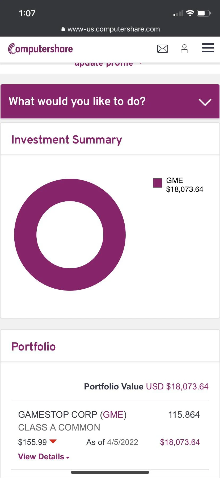Tap the battery status icon
Image resolution: width=220 pixels, height=478 pixels.
204,13
